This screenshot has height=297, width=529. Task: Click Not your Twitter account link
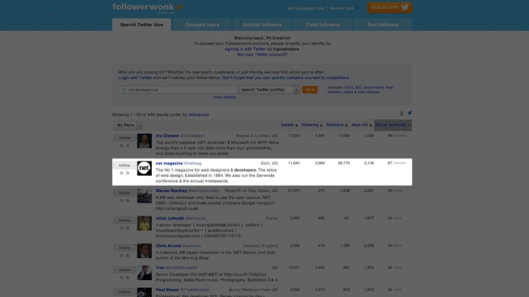click(x=262, y=55)
